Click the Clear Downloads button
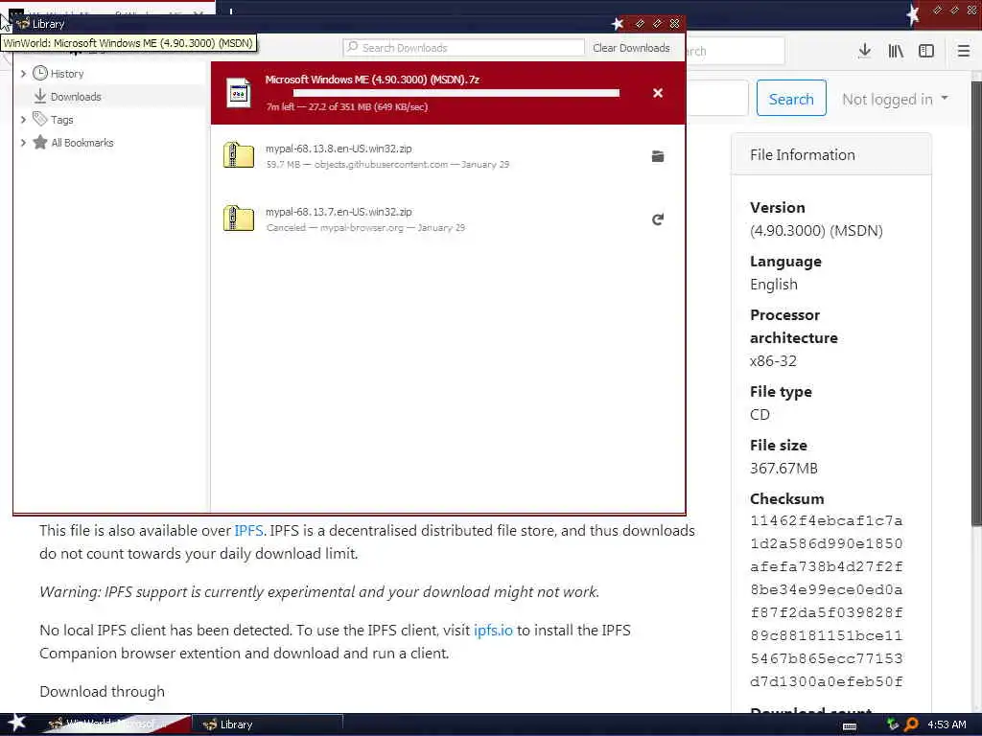This screenshot has height=736, width=982. pos(631,48)
